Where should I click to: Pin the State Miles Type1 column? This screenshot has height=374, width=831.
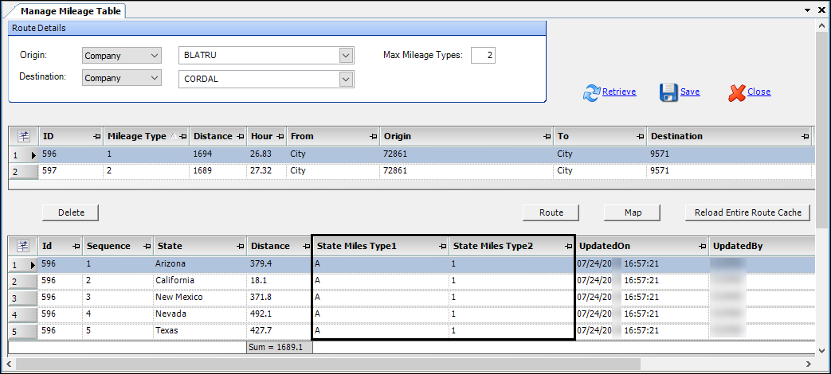442,247
